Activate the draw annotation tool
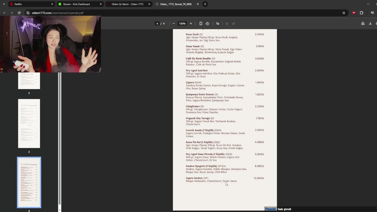The width and height of the screenshot is (377, 212). pos(218,24)
